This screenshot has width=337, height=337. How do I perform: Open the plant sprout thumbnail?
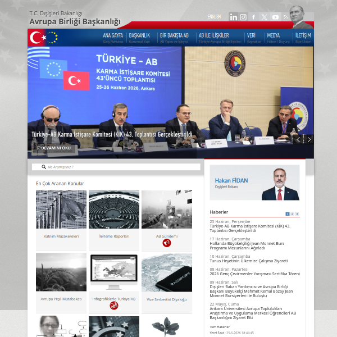point(167,326)
